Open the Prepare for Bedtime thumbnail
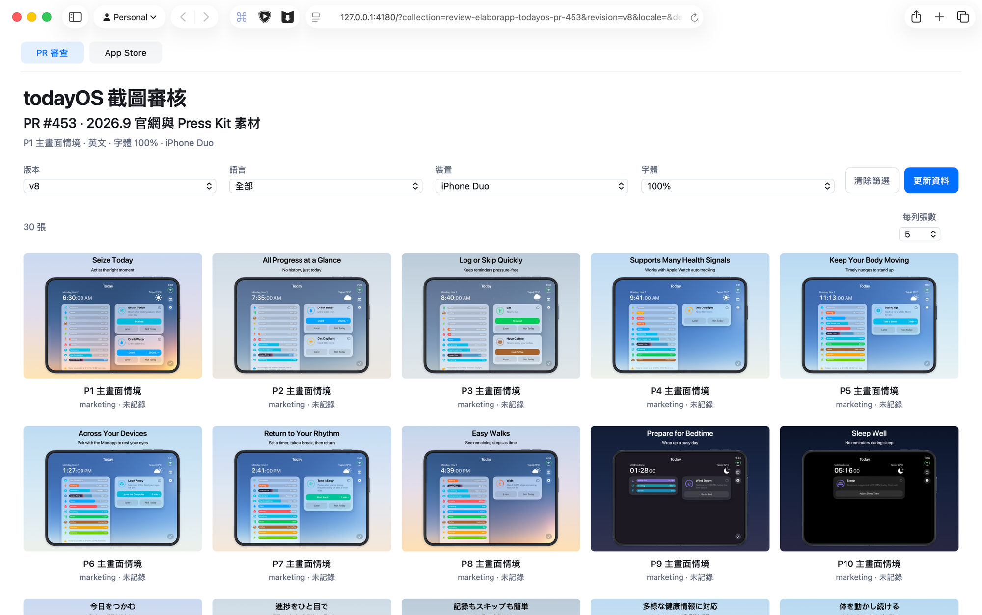 680,488
